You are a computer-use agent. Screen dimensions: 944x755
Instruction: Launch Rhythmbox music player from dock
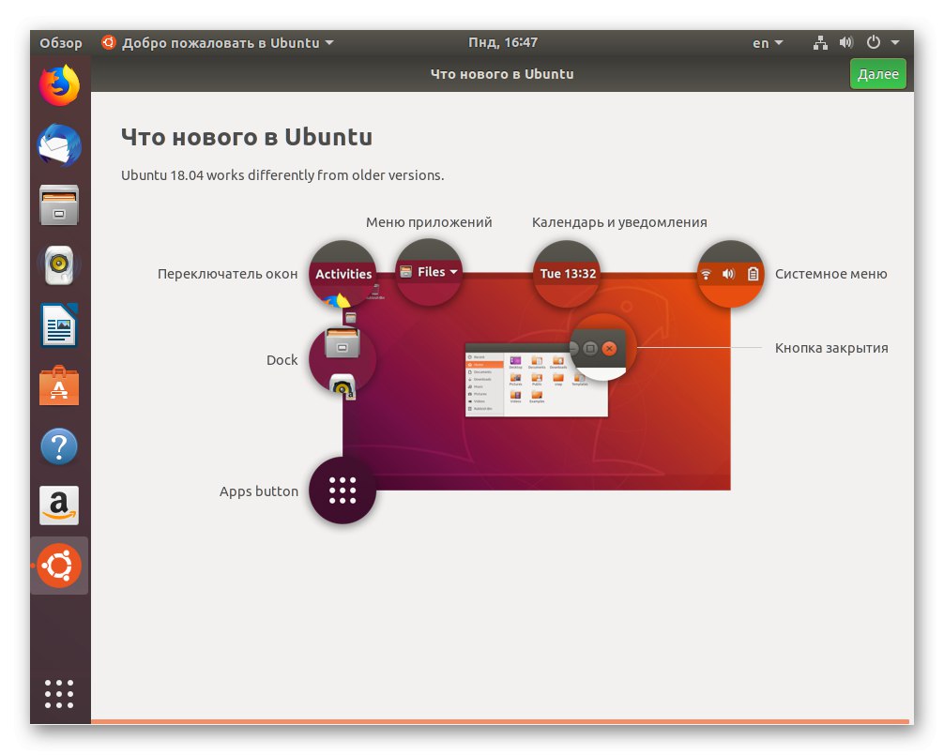click(x=59, y=265)
